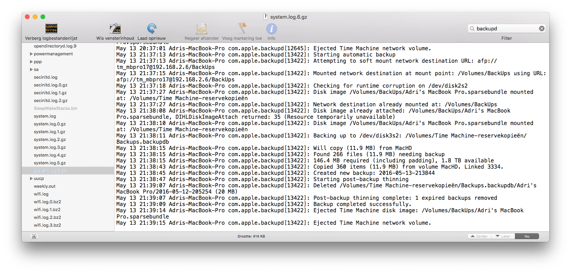Click the Eerder button

point(479,236)
